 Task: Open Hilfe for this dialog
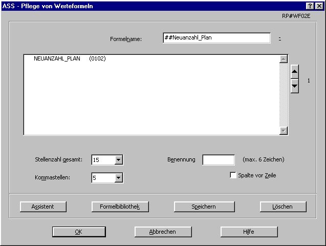pos(248,232)
